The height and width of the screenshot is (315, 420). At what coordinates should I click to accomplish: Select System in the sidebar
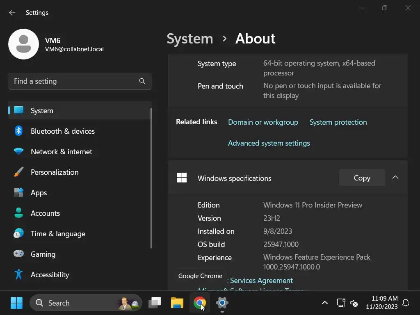pyautogui.click(x=80, y=110)
